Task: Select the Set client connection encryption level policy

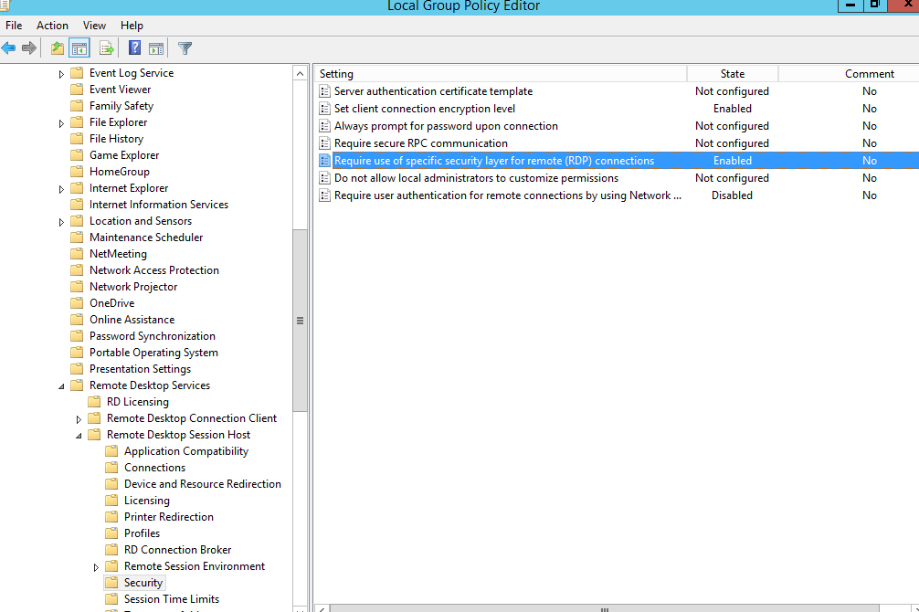Action: coord(424,109)
